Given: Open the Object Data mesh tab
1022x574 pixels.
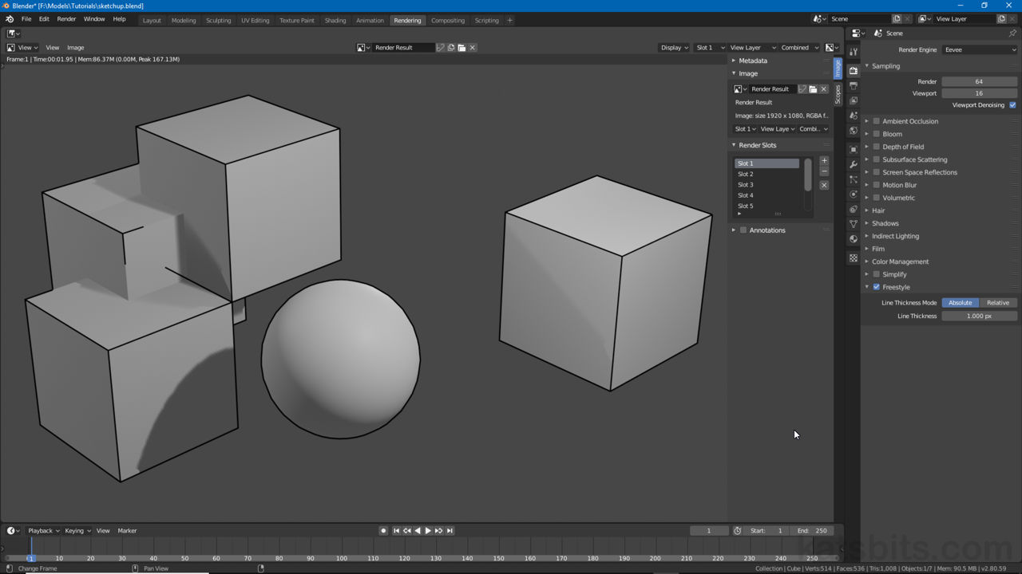Looking at the screenshot, I should click(854, 224).
